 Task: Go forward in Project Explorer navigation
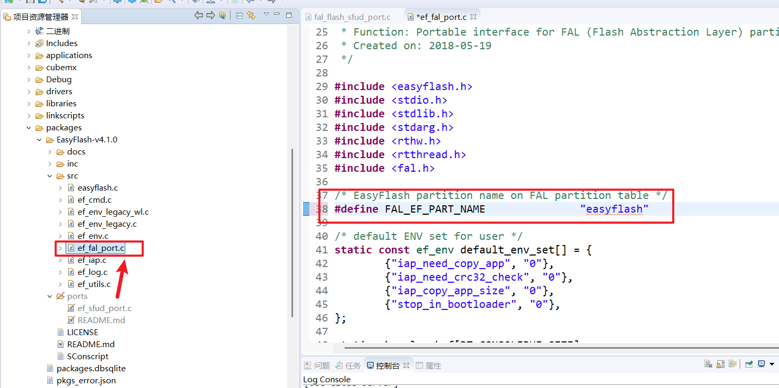[211, 16]
